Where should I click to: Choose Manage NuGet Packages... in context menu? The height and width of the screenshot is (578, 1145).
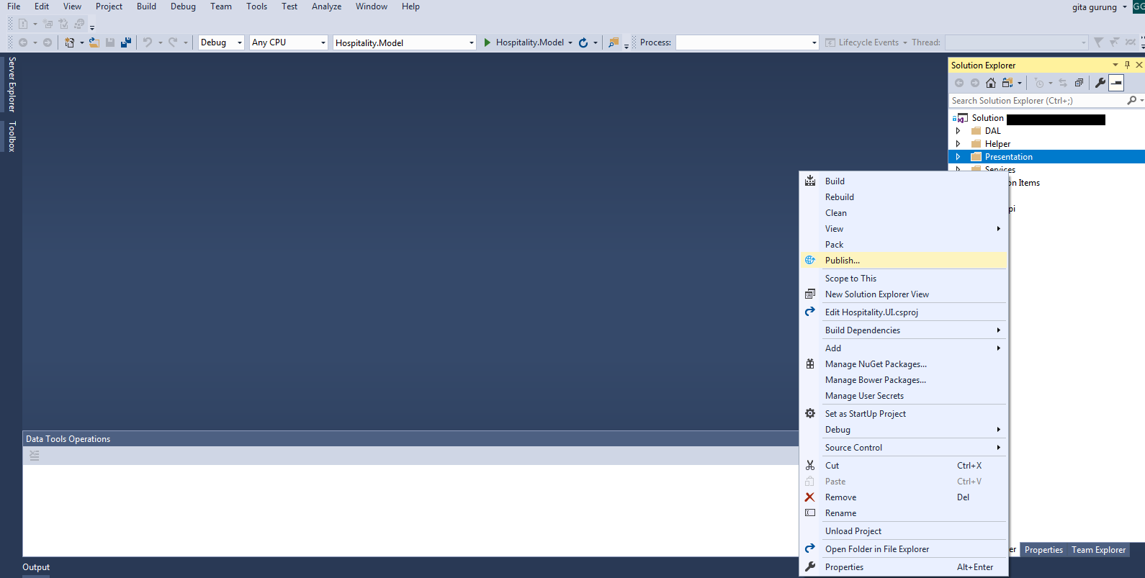876,364
